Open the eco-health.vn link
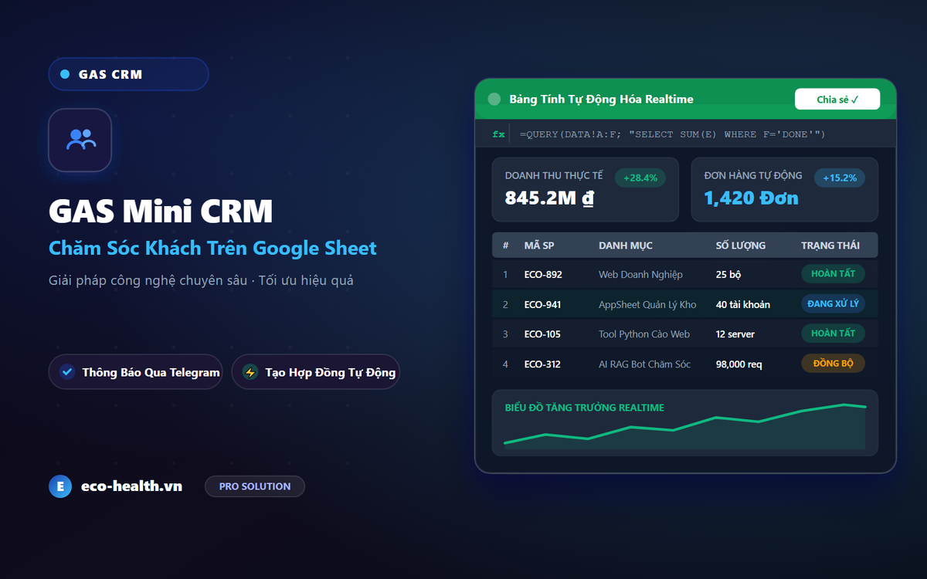This screenshot has height=579, width=927. pyautogui.click(x=132, y=486)
